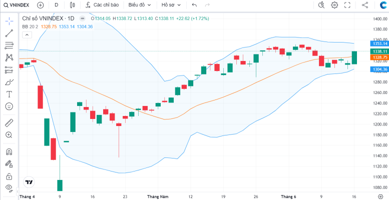This screenshot has width=389, height=200.
Task: Collapse the left drawing toolbar
Action: (x=18, y=191)
